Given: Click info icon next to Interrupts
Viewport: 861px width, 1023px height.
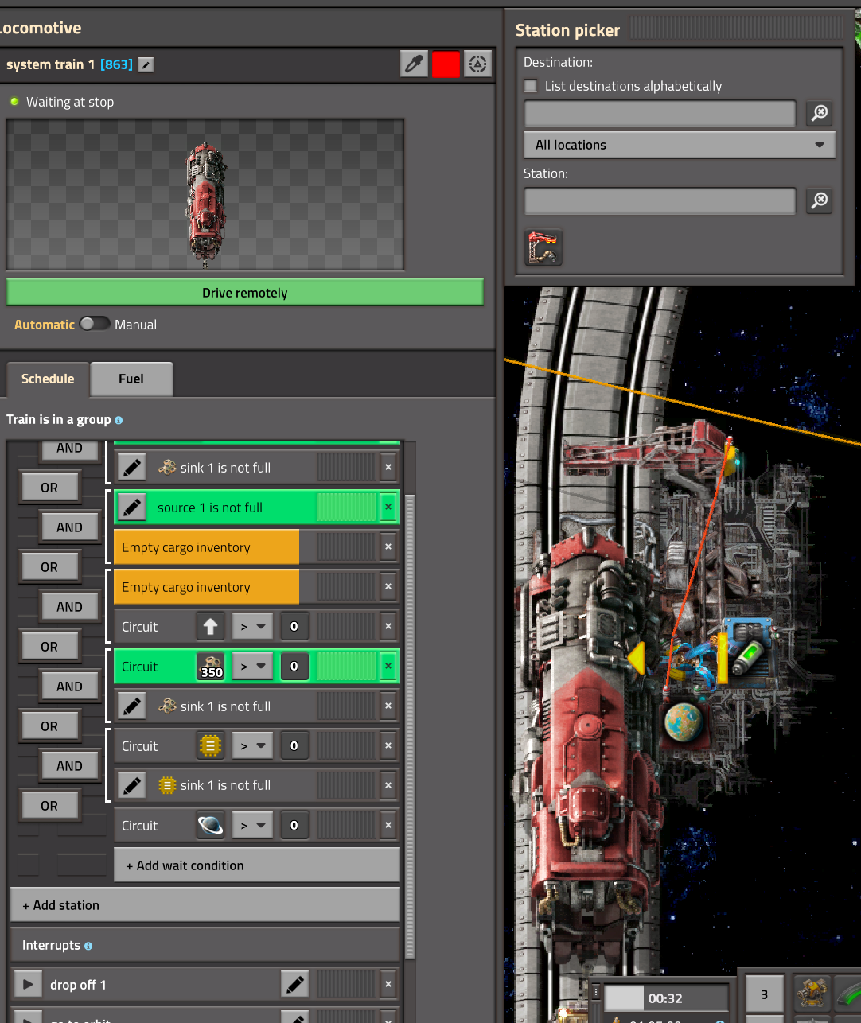Looking at the screenshot, I should pos(88,946).
